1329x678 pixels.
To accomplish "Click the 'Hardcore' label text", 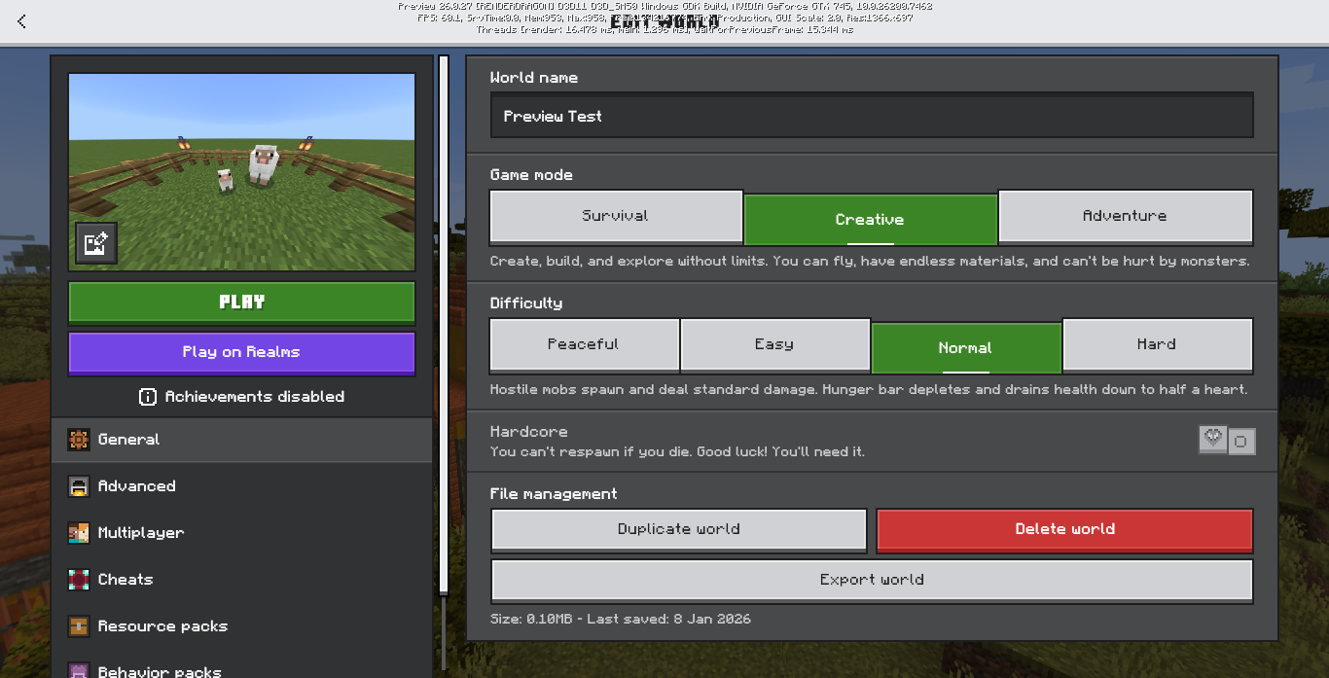I will click(x=528, y=432).
